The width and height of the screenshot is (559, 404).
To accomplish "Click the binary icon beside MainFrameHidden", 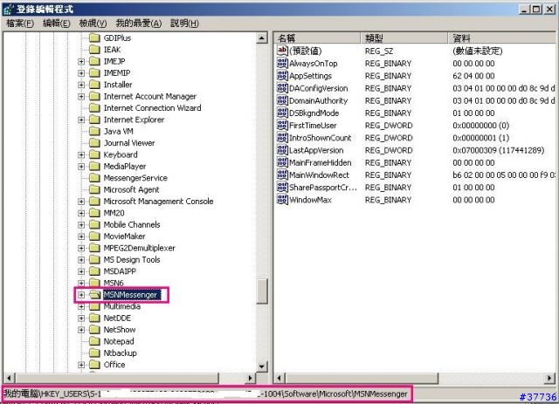I will [x=282, y=162].
